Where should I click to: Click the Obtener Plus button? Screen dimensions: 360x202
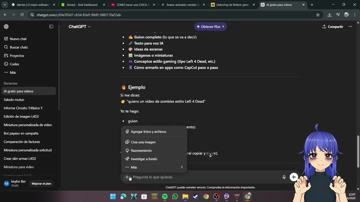click(x=208, y=27)
